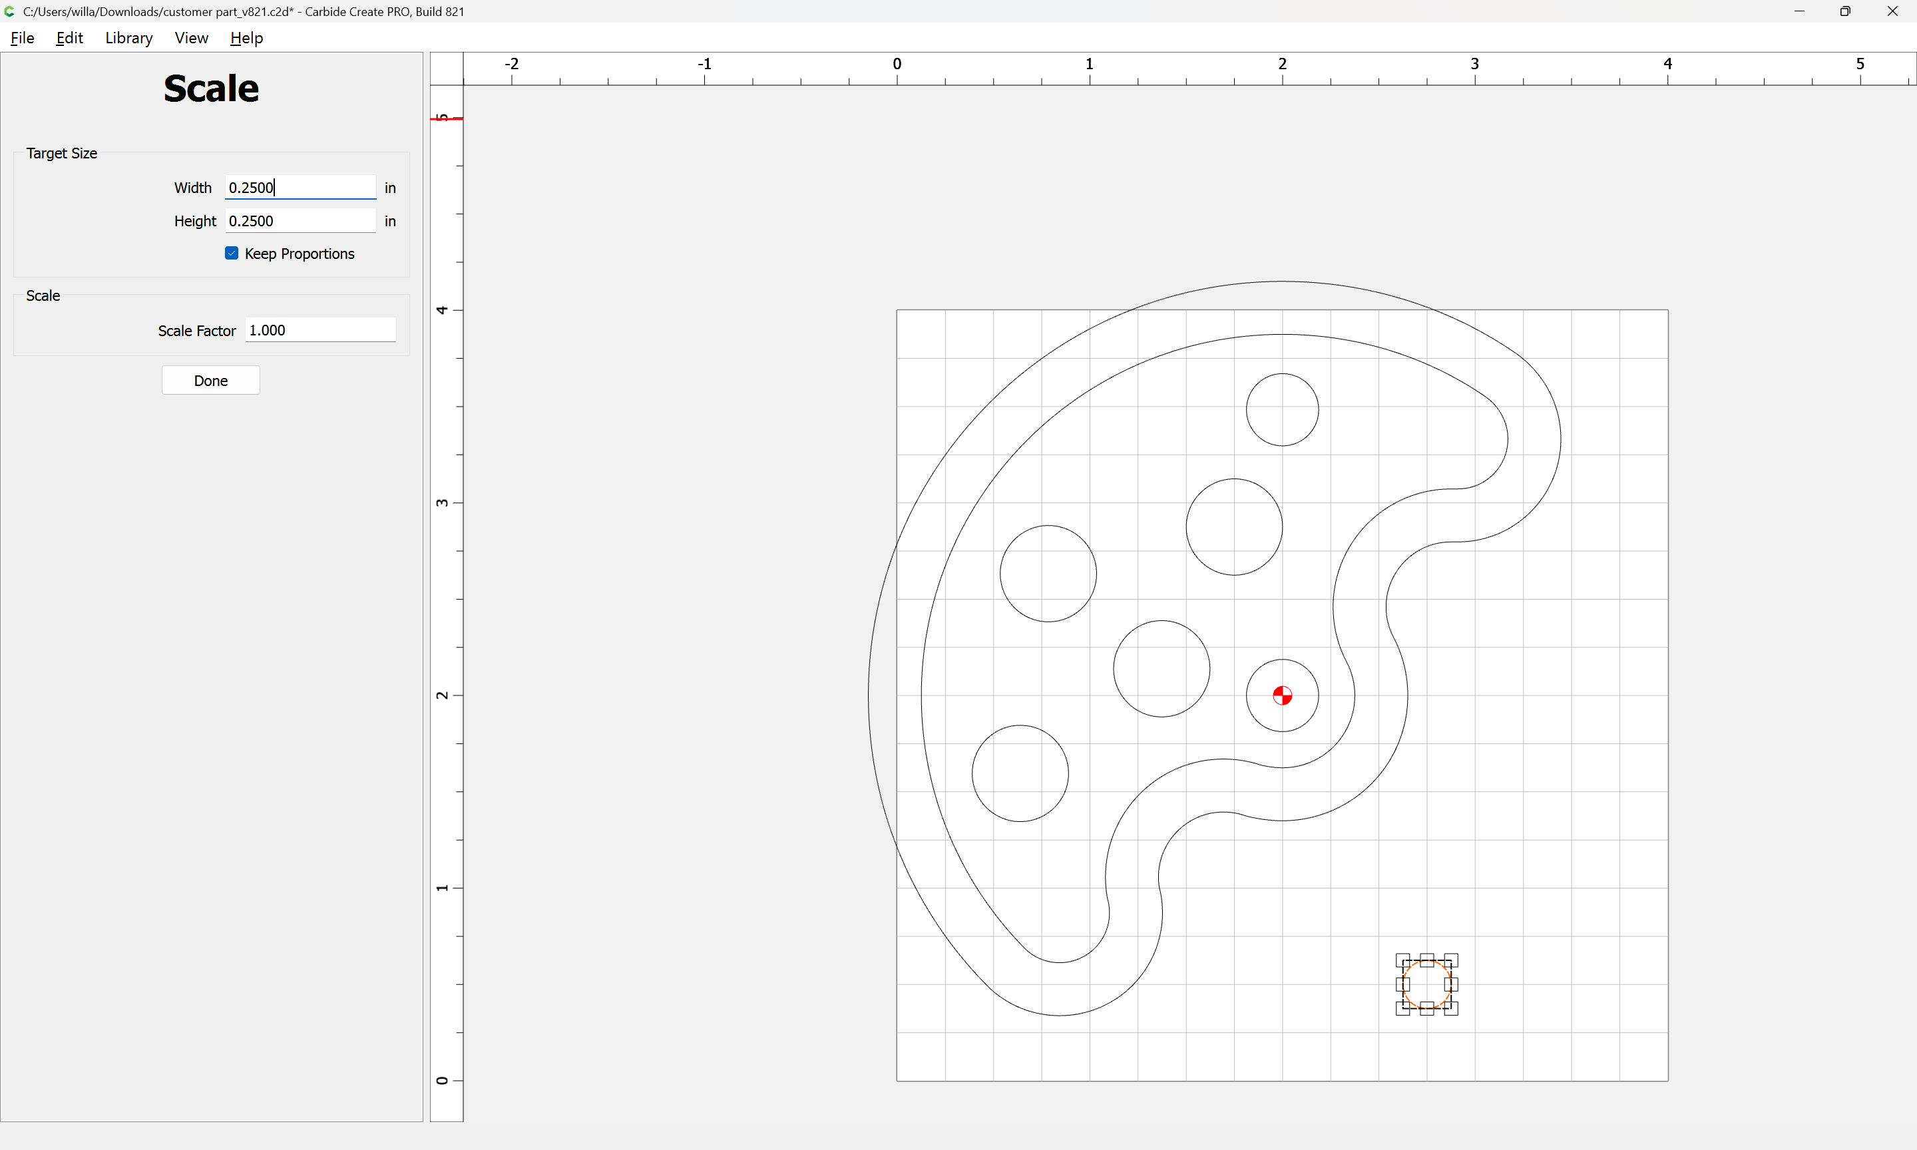Open the File menu
1917x1150 pixels.
coord(23,38)
